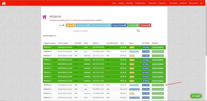Filter orders by Disponível para Retirada
Screen dimensions: 207x101
(101, 25)
